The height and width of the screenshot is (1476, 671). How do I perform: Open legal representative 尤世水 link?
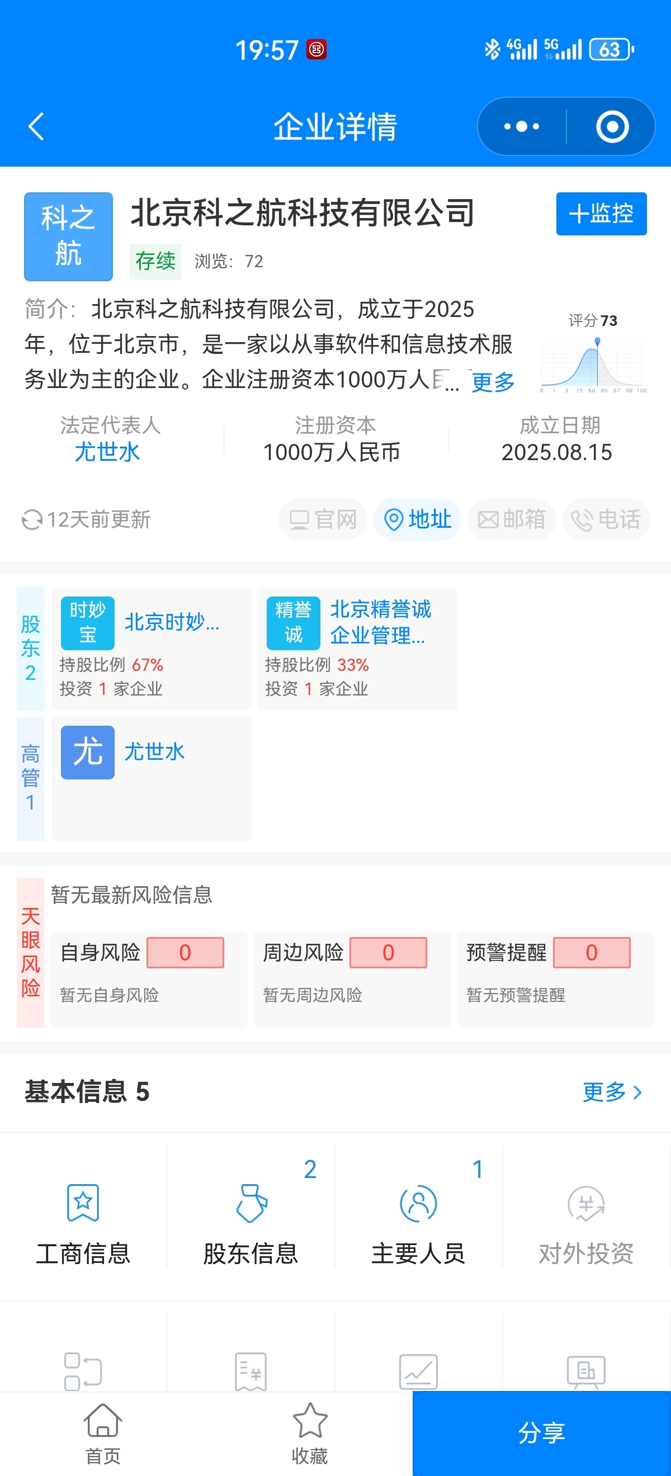(107, 452)
